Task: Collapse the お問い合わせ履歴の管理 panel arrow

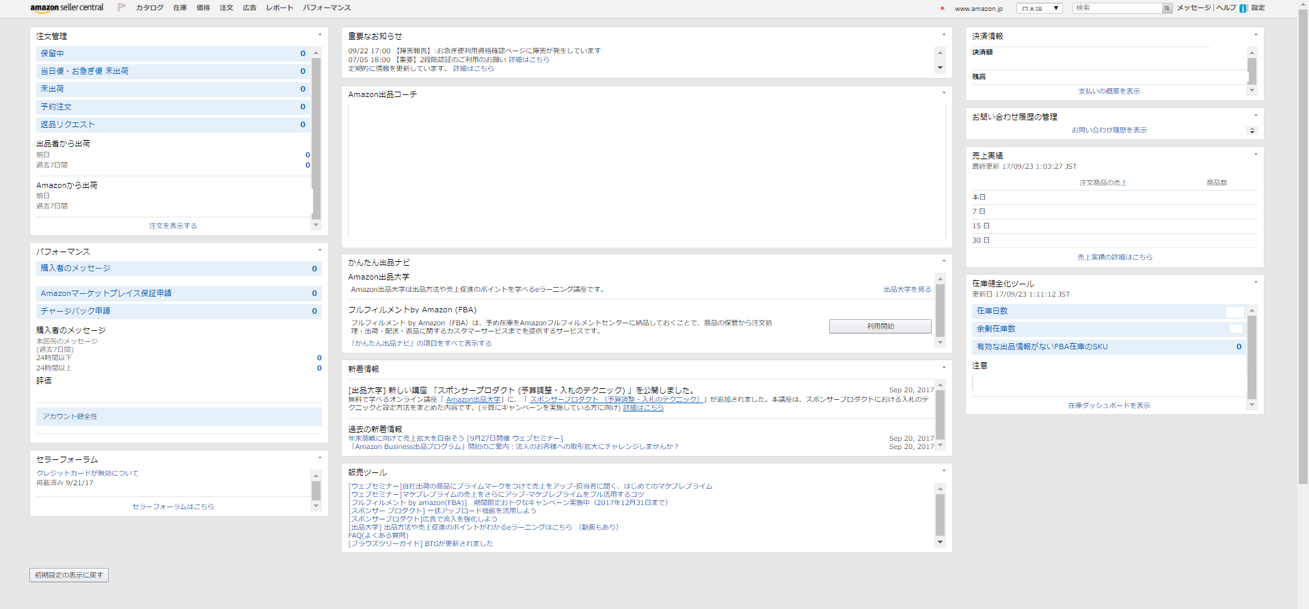Action: coord(1256,116)
